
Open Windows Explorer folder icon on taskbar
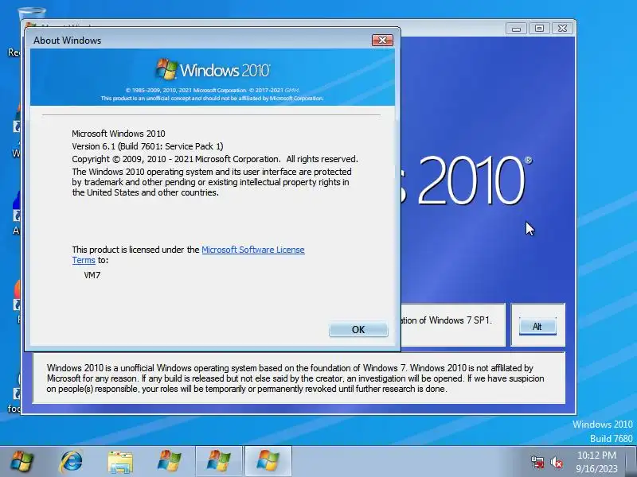coord(120,462)
